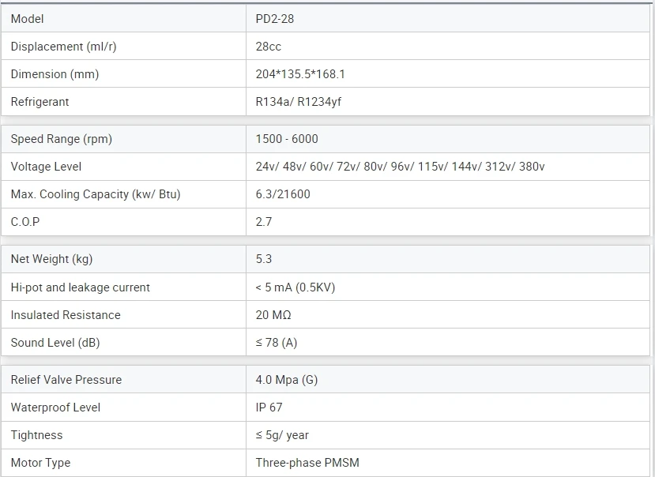Select the R134a/ R1234yf refrigerant text
Image resolution: width=655 pixels, height=477 pixels.
(x=299, y=102)
